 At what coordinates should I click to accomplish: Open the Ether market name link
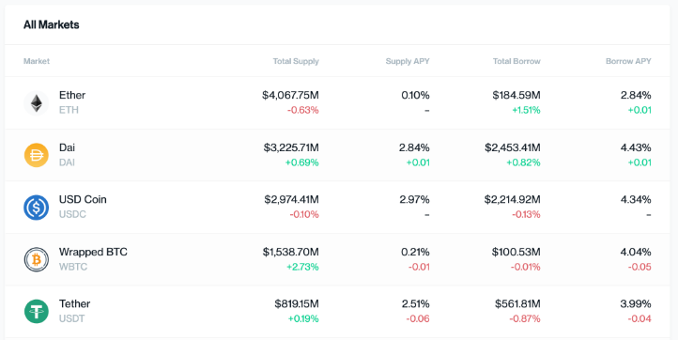(72, 95)
